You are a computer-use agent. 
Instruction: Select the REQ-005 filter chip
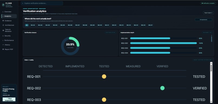click(x=63, y=25)
